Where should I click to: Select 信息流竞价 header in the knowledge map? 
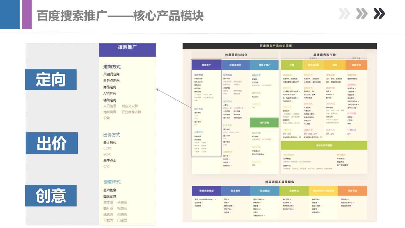(x=235, y=65)
